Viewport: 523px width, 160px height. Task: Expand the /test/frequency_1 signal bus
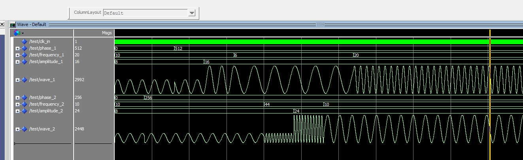tap(17, 55)
